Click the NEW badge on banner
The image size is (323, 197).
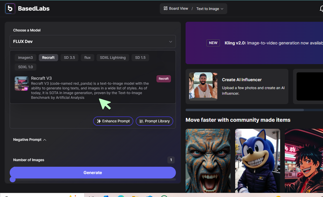(213, 43)
